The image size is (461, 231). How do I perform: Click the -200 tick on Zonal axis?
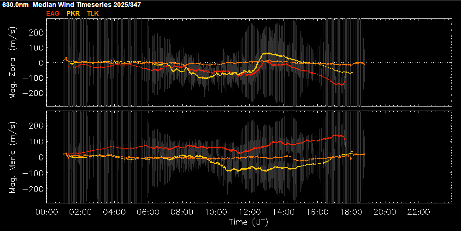click(35, 93)
